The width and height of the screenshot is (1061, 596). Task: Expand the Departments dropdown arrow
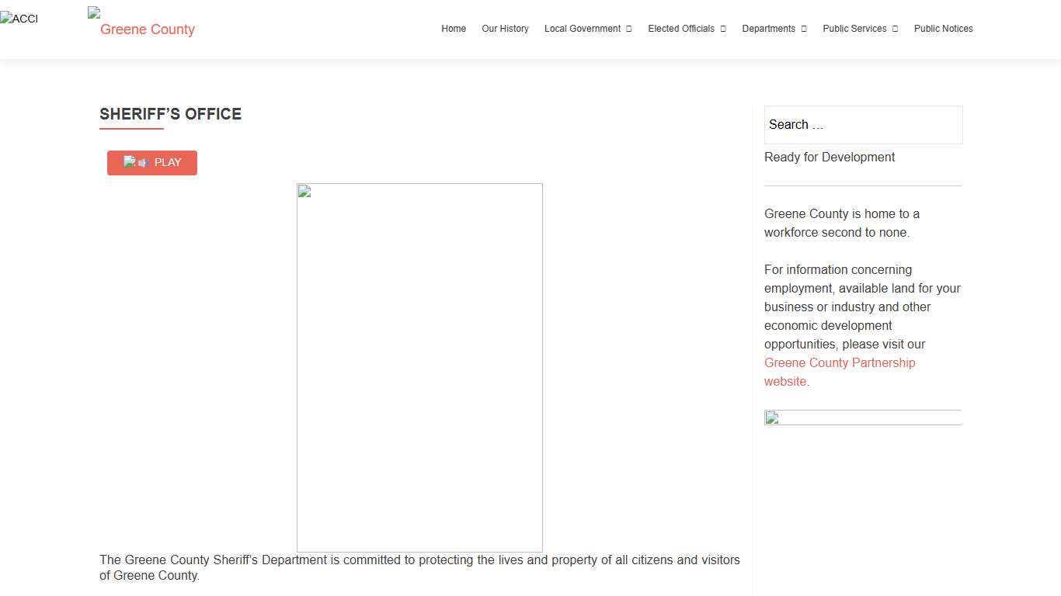[804, 29]
